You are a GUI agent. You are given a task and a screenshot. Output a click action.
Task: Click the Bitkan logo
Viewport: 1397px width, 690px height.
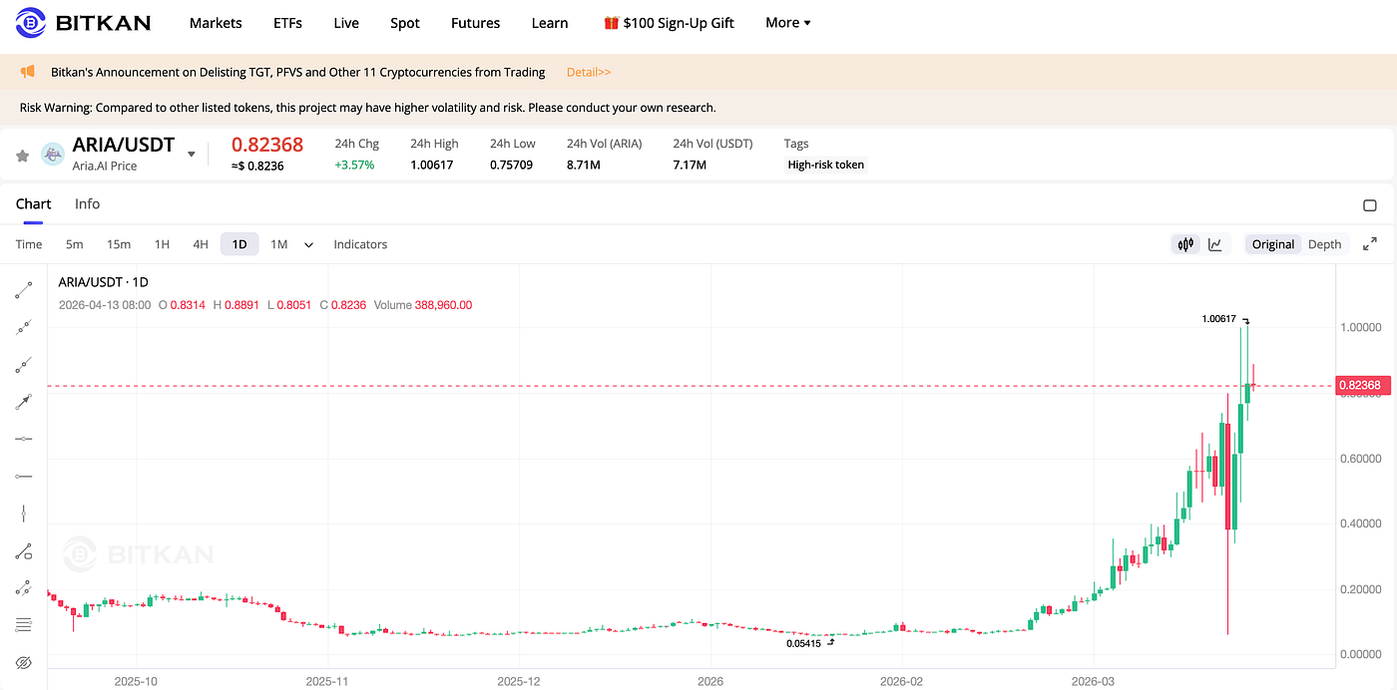coord(83,22)
